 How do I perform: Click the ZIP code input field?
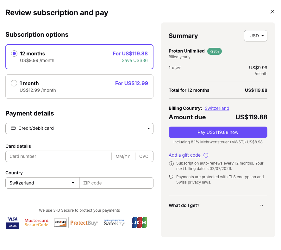[x=116, y=183]
